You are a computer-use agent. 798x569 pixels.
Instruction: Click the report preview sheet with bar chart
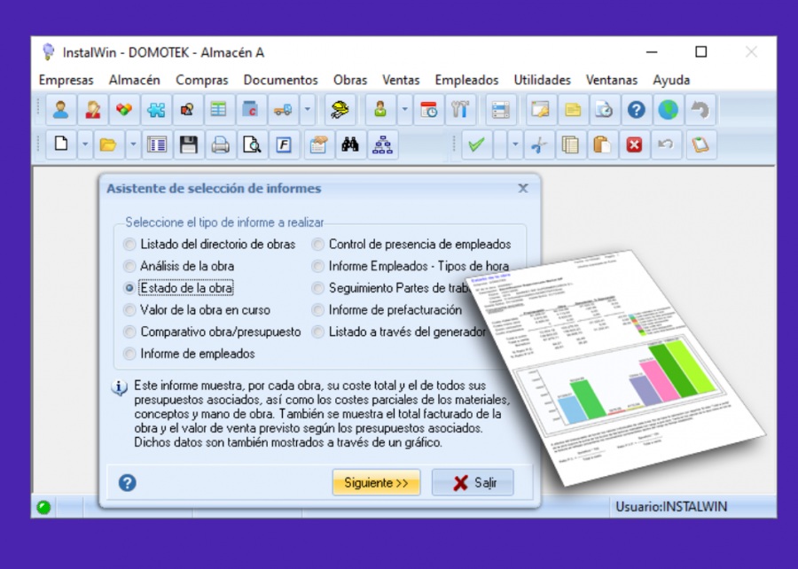point(616,366)
